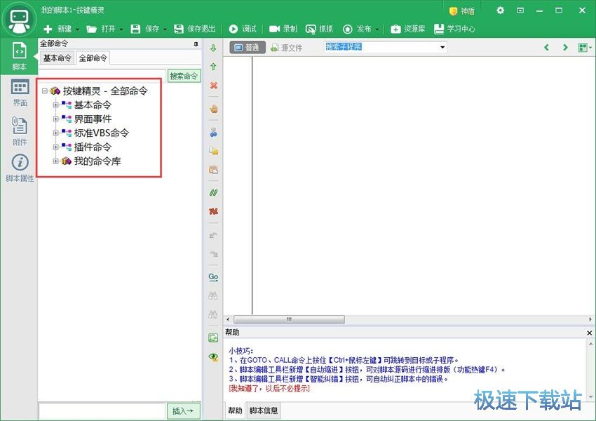Click the 发布 publish button

pyautogui.click(x=357, y=29)
